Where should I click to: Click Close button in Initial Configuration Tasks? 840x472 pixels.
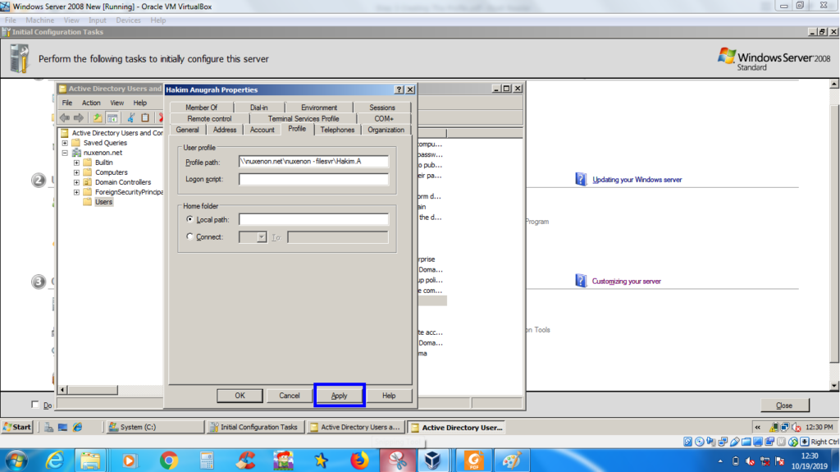click(x=784, y=405)
